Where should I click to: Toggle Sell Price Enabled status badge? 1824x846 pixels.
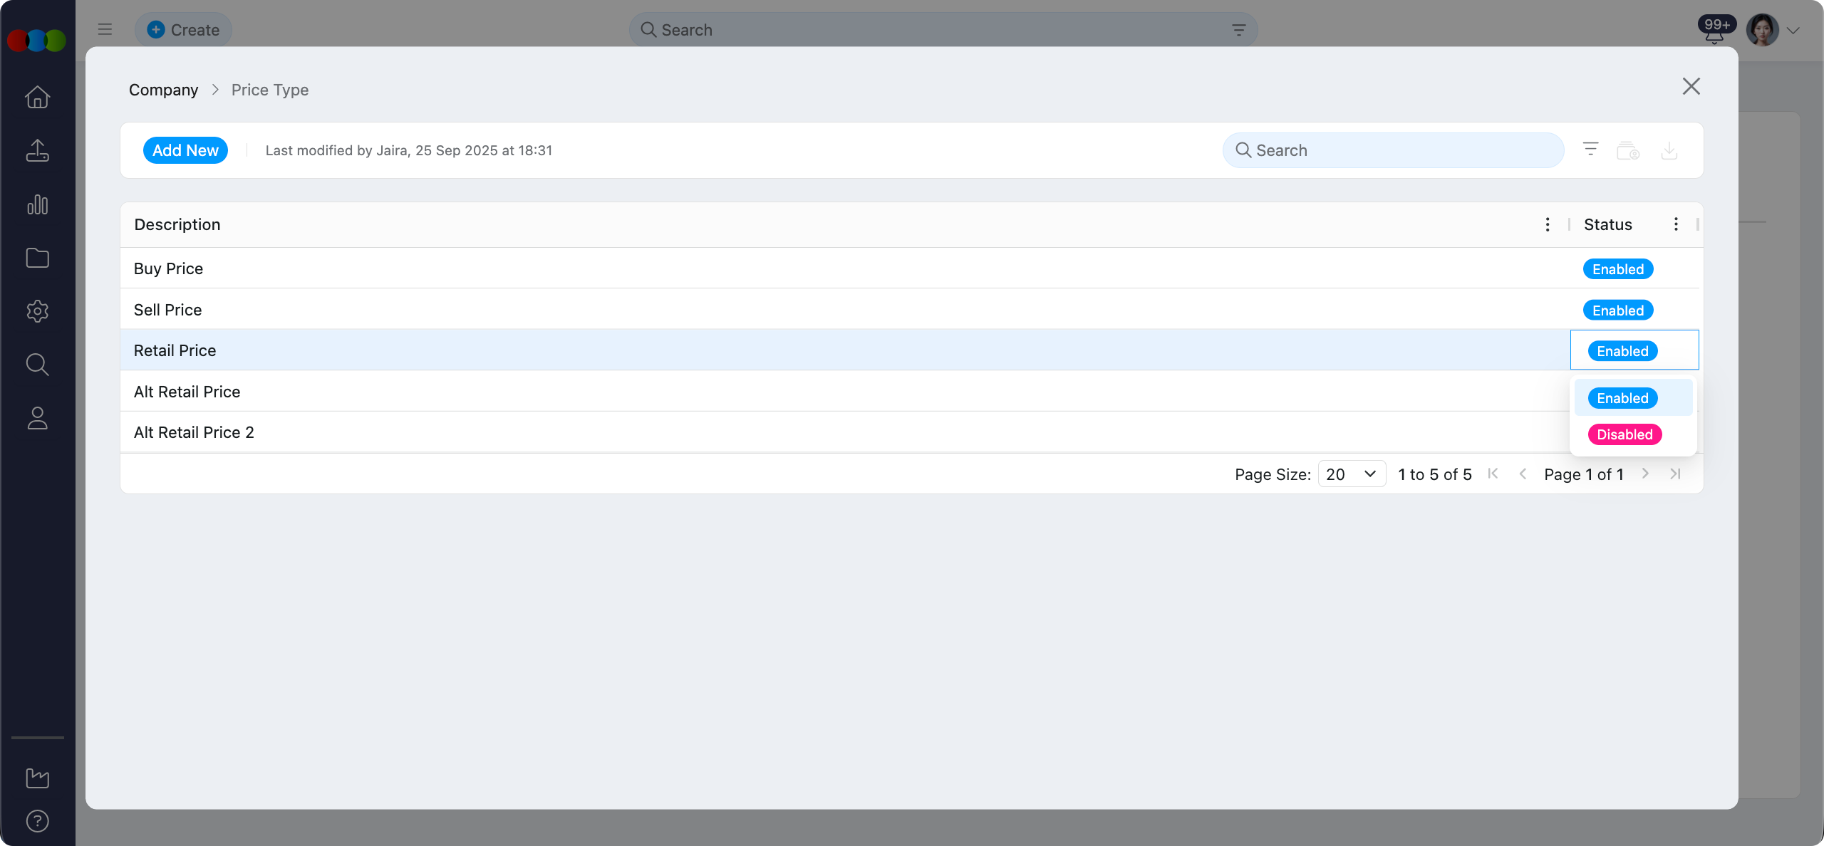coord(1617,310)
